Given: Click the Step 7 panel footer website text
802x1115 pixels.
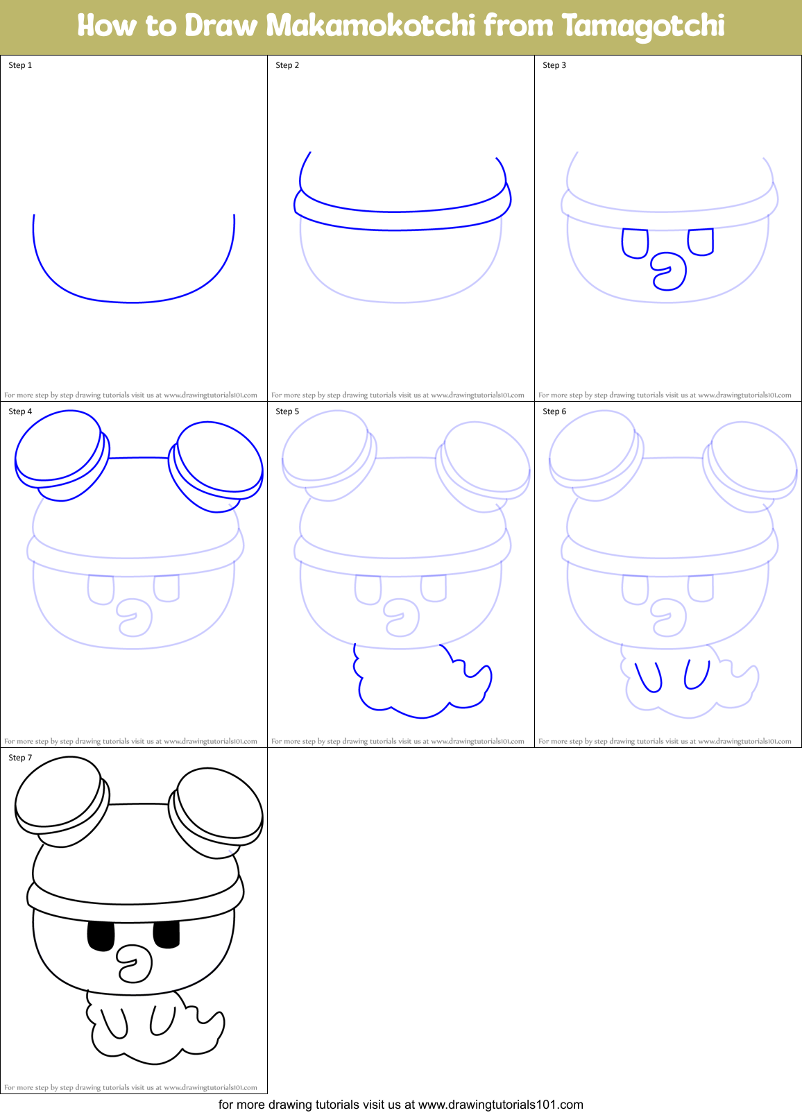Looking at the screenshot, I should [130, 1087].
